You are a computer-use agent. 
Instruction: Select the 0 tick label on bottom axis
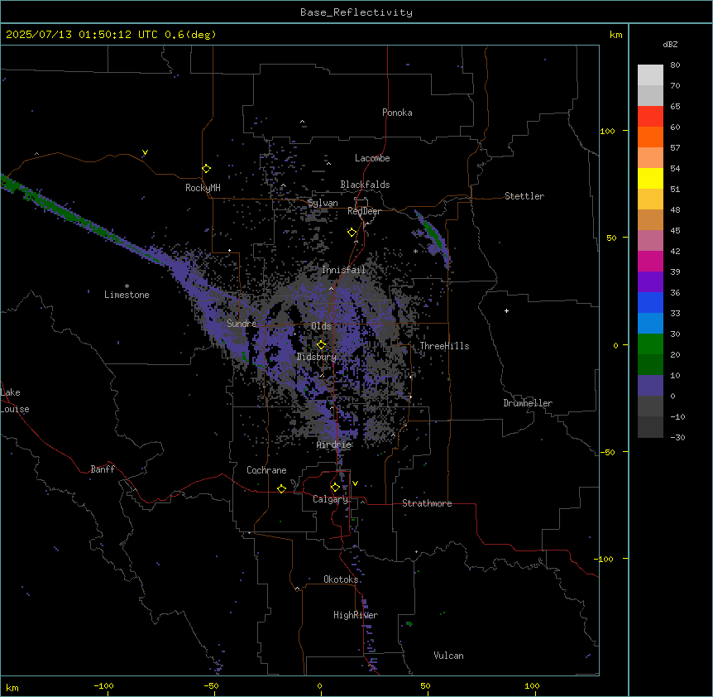pyautogui.click(x=319, y=685)
